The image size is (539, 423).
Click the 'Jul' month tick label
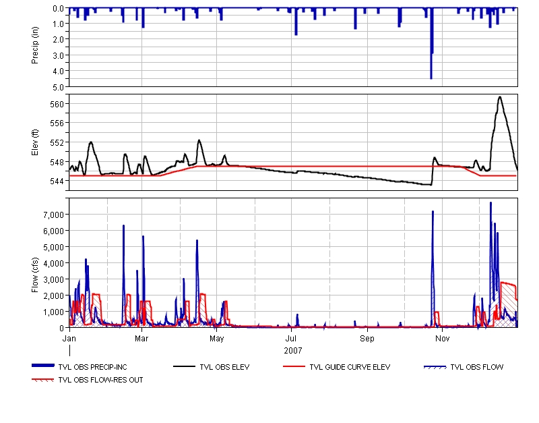291,337
